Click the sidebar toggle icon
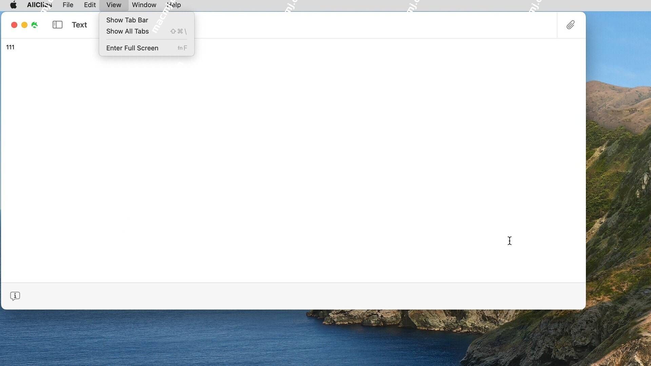Viewport: 651px width, 366px height. coord(57,25)
